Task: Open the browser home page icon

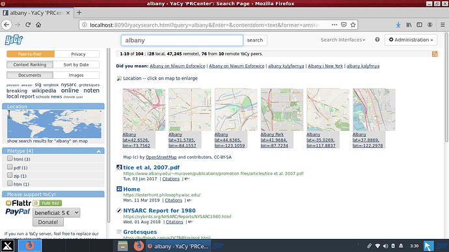Action: 38,25
